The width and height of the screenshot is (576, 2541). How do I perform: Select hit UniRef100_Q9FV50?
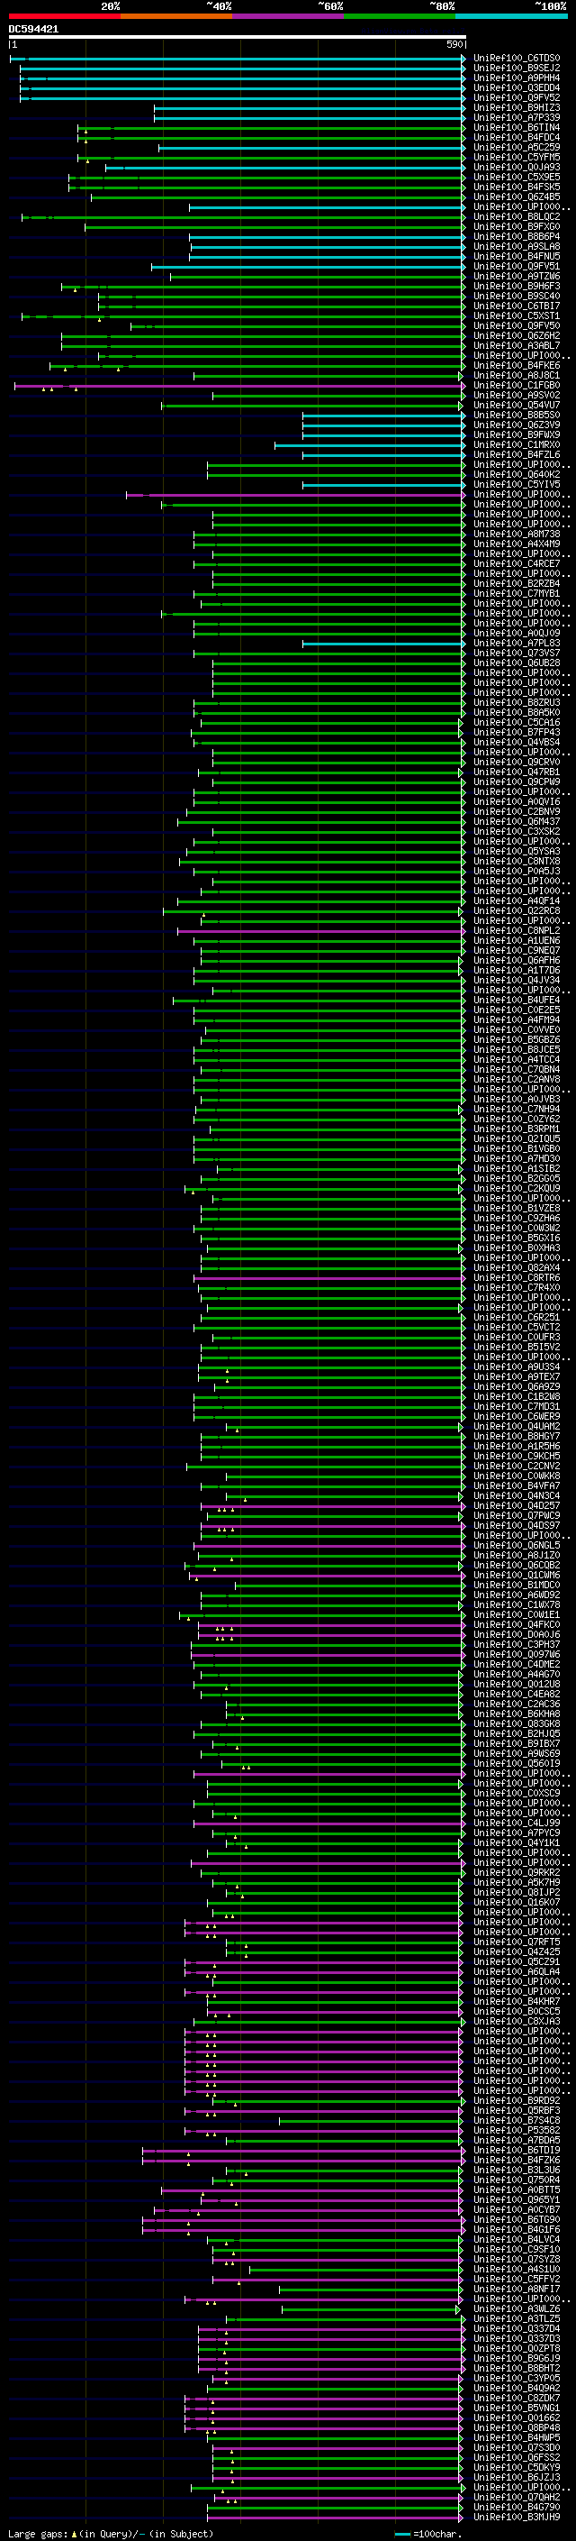click(x=516, y=325)
